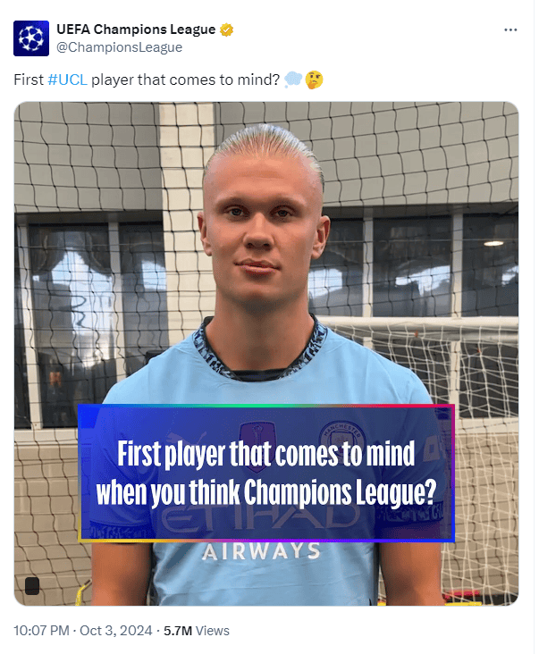The image size is (539, 654).
Task: Open the UEFA Champions League profile avatar
Action: (31, 38)
